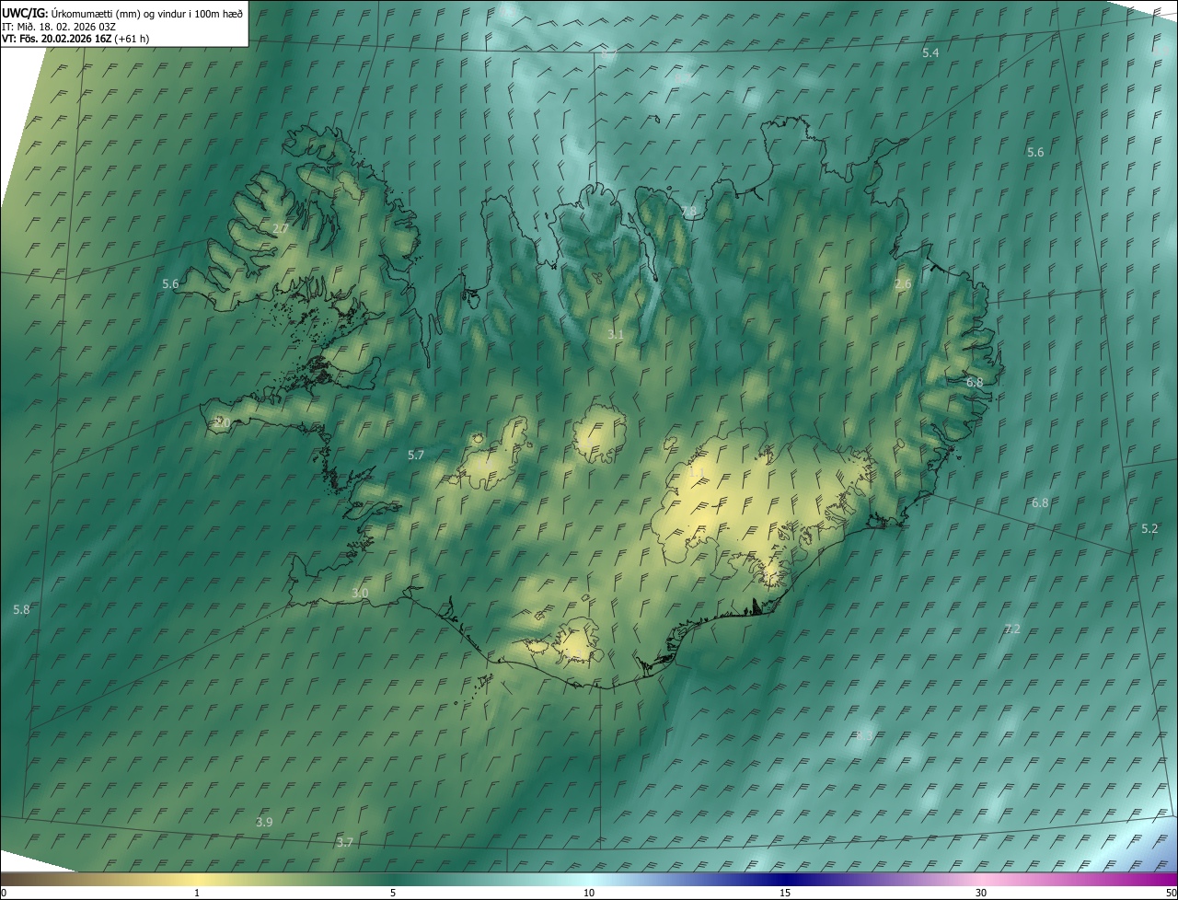Pick the dark navy band of the color scale

[x=785, y=880]
